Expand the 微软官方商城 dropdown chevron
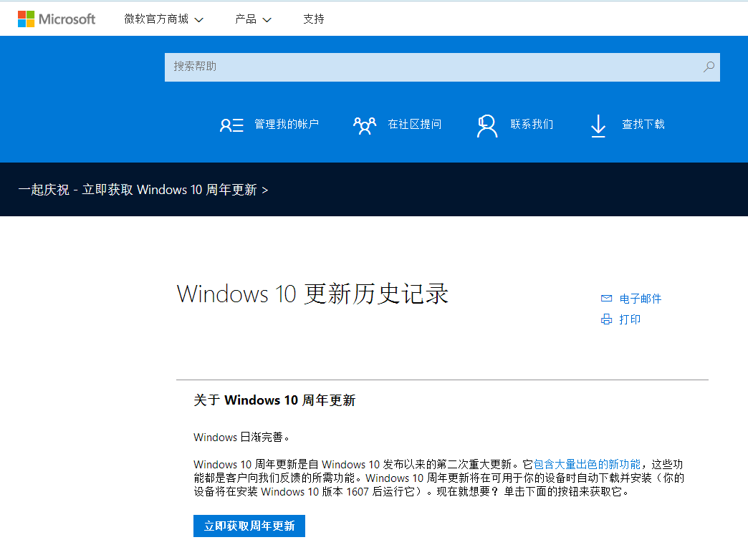 (x=199, y=20)
